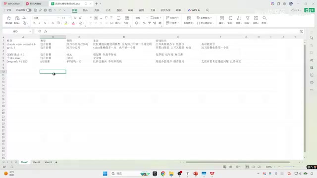
Task: Open the font size dropdown showing 11
Action: point(69,18)
